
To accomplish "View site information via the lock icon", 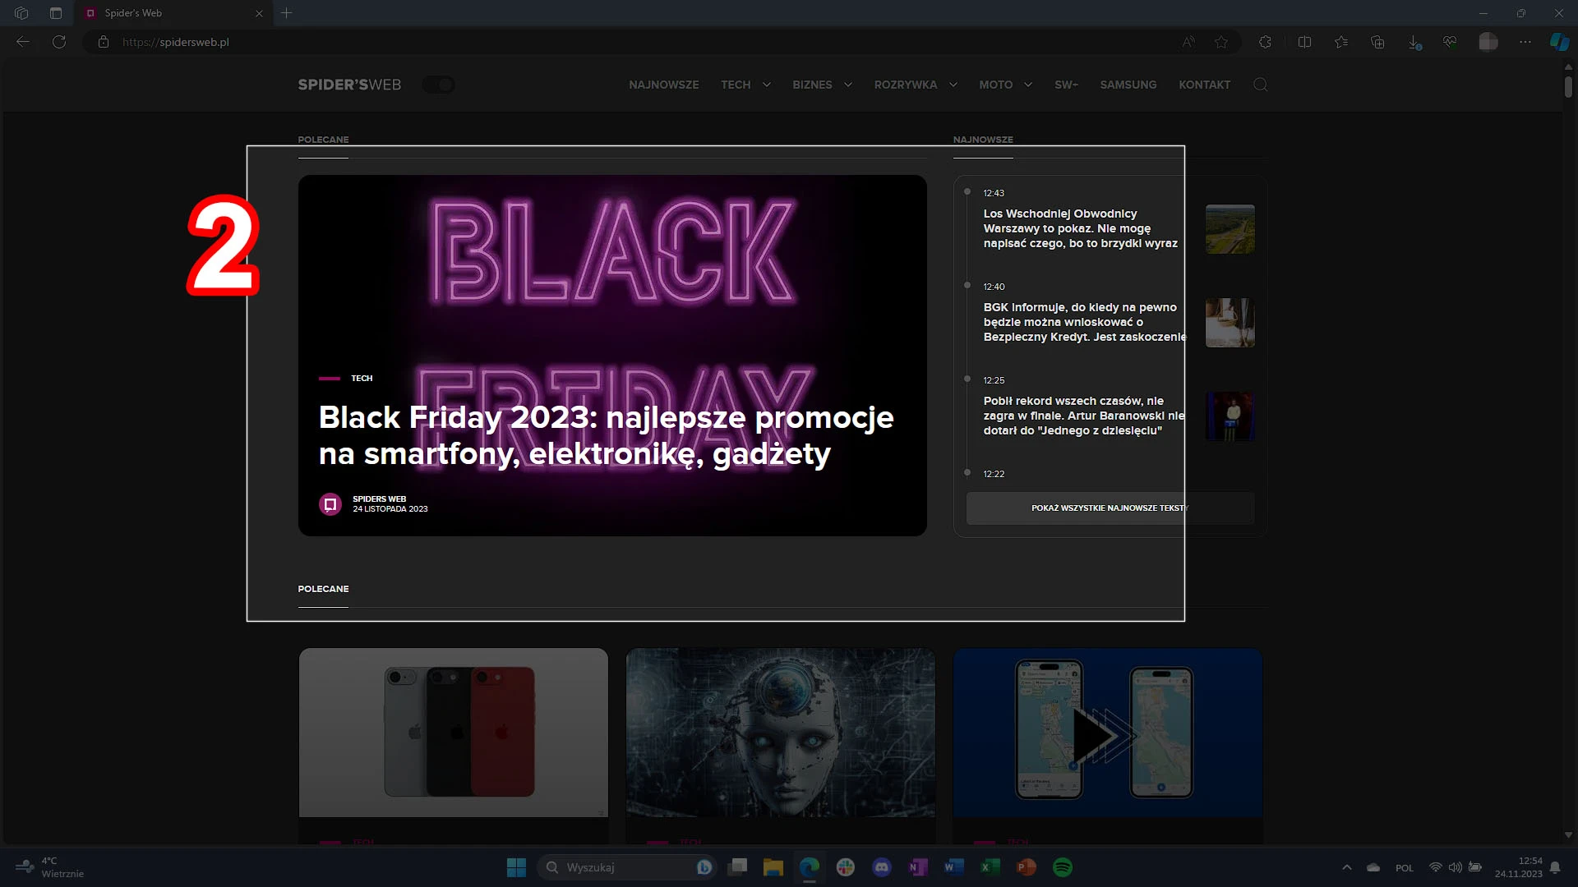I will 104,42.
